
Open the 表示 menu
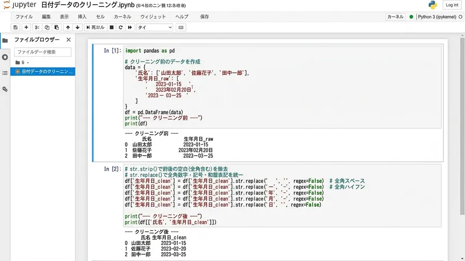point(65,17)
